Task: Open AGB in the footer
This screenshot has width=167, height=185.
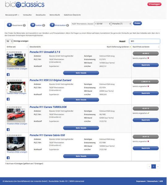Action: [x=161, y=181]
